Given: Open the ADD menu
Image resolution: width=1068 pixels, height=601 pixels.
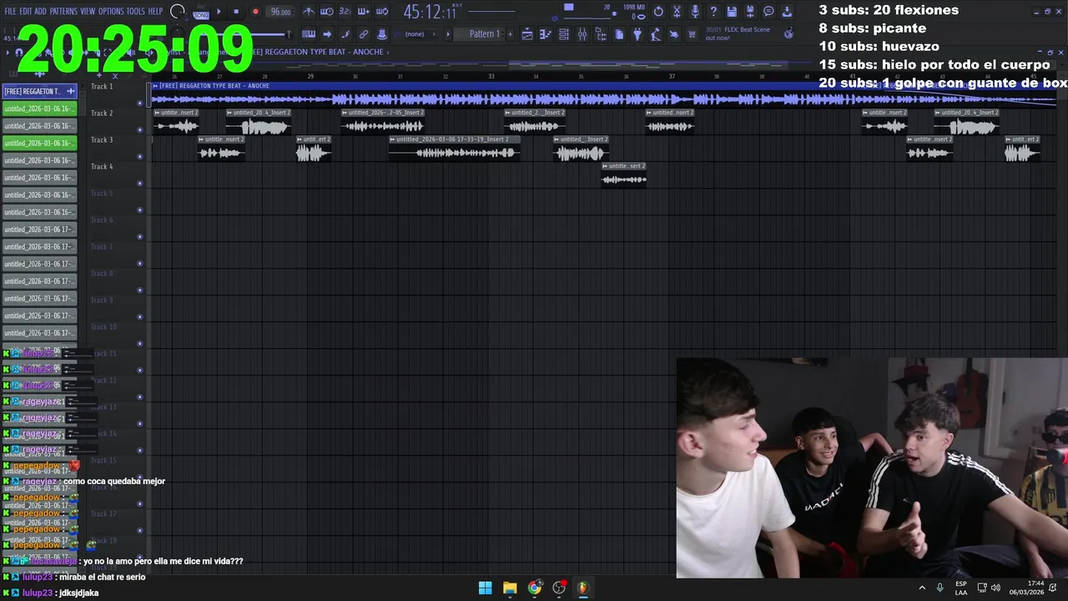Looking at the screenshot, I should coord(40,11).
